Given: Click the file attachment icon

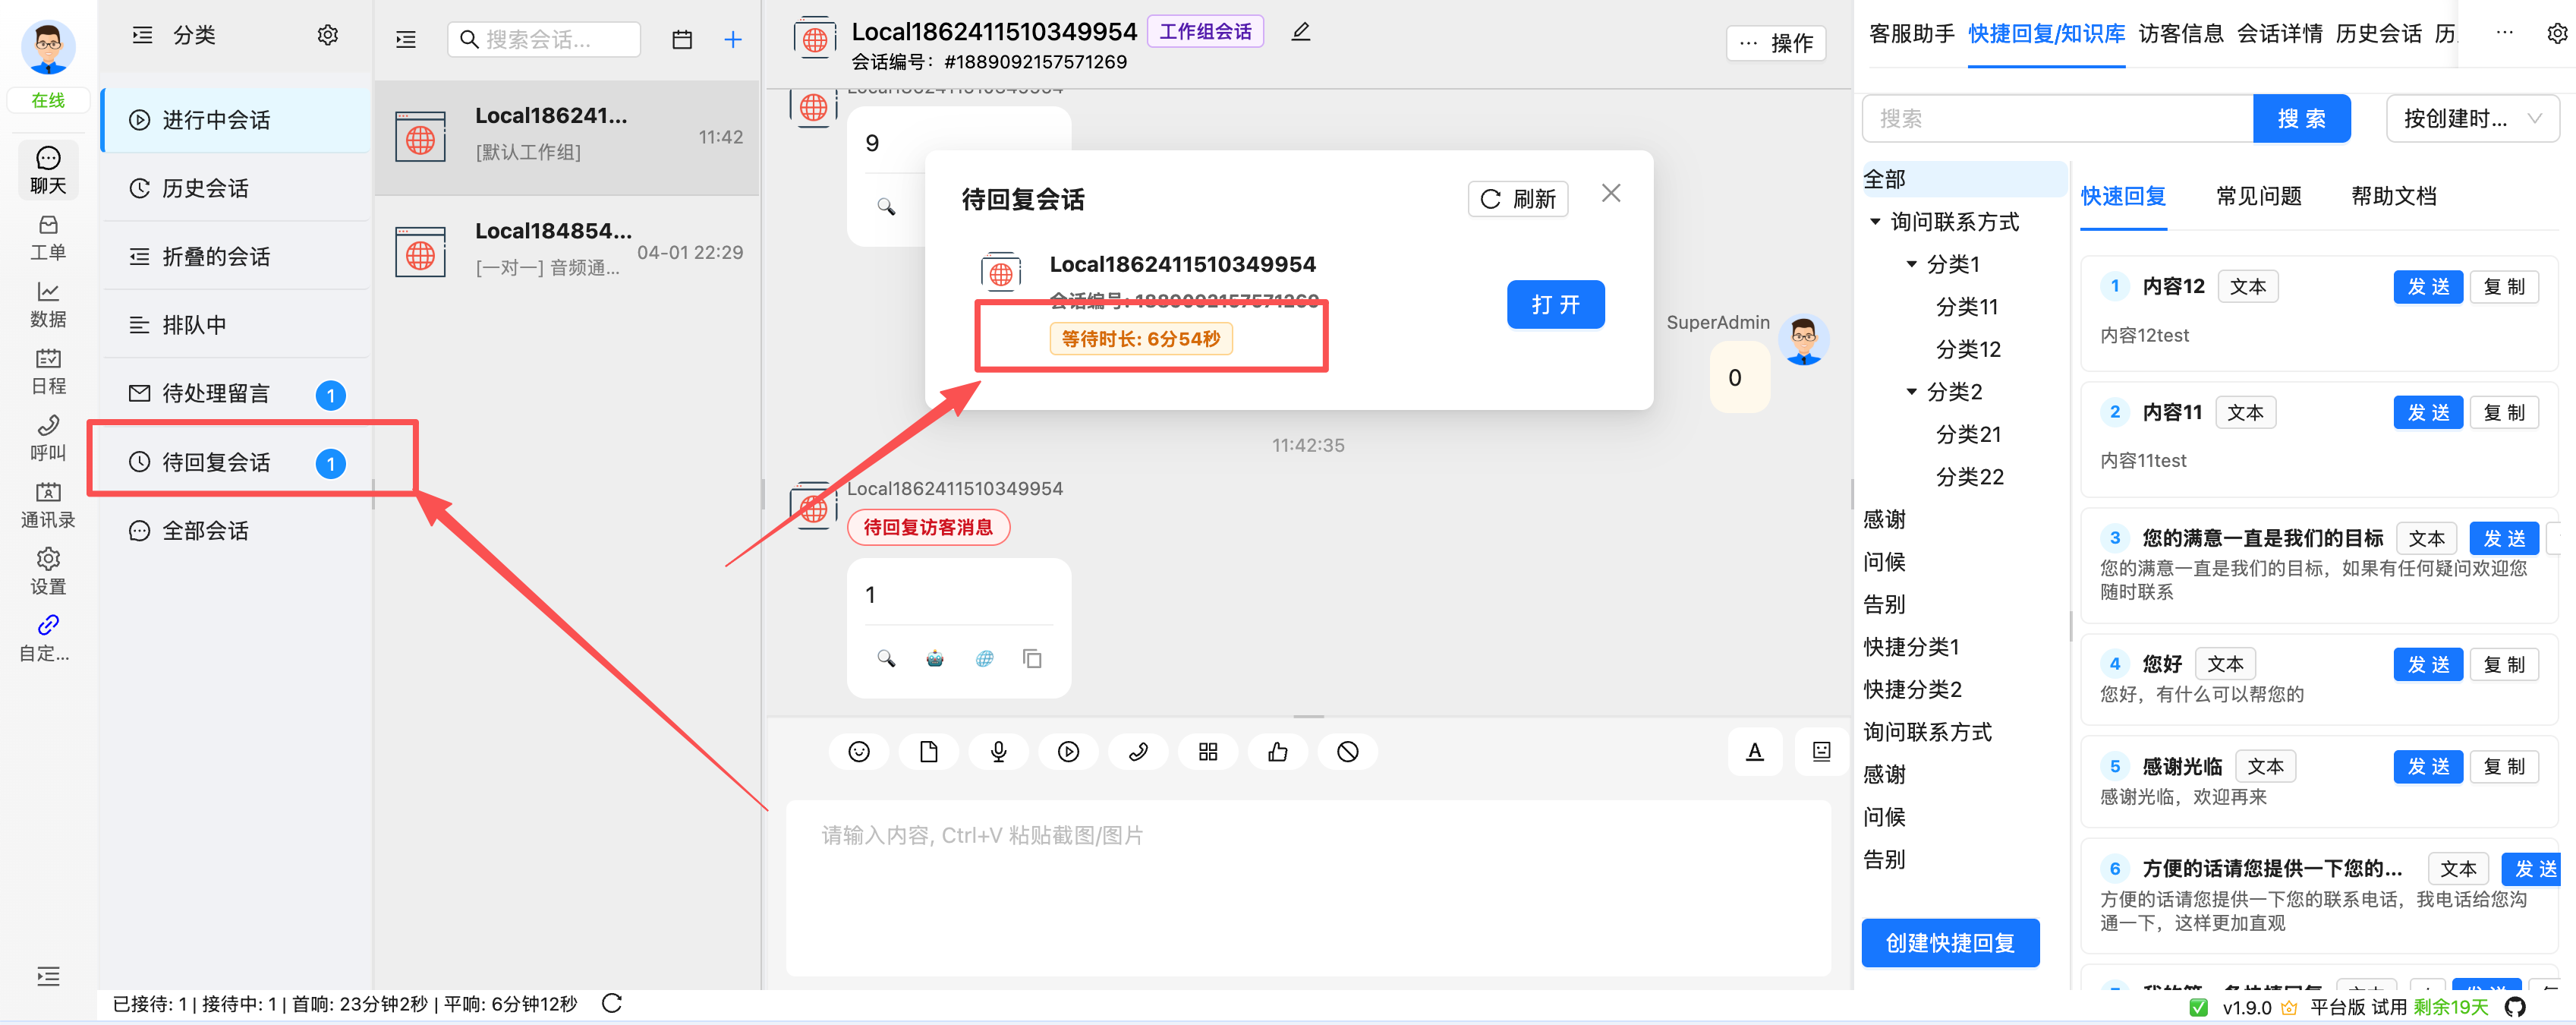Looking at the screenshot, I should pyautogui.click(x=928, y=752).
